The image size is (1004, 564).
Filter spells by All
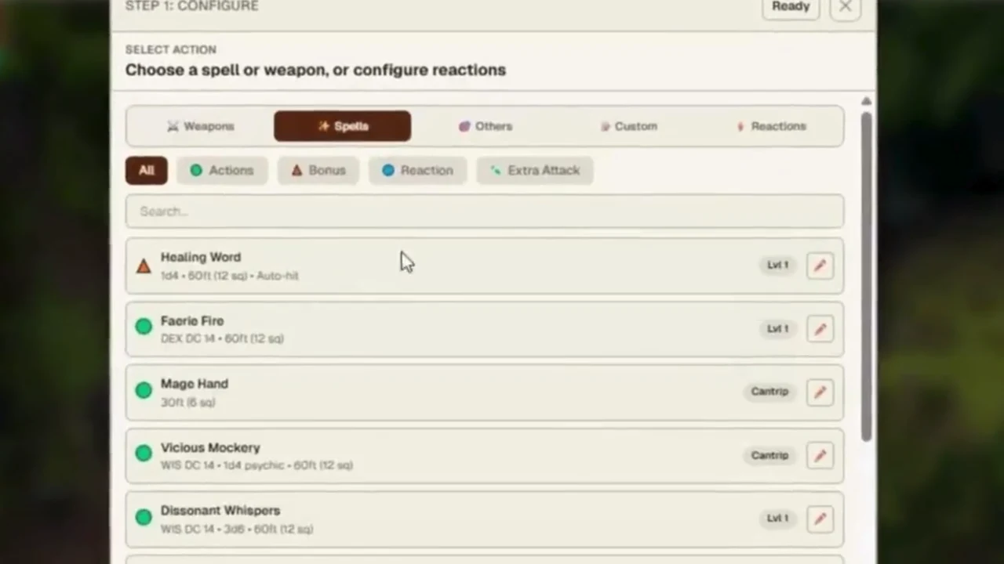[x=147, y=170]
